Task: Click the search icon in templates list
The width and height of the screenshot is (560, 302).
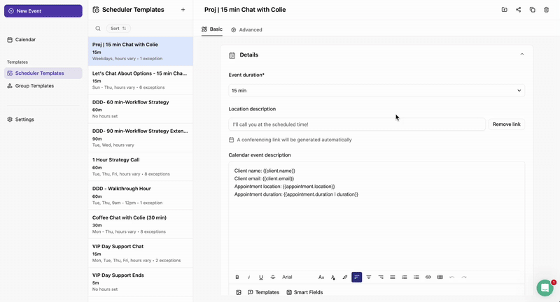Action: click(x=98, y=29)
